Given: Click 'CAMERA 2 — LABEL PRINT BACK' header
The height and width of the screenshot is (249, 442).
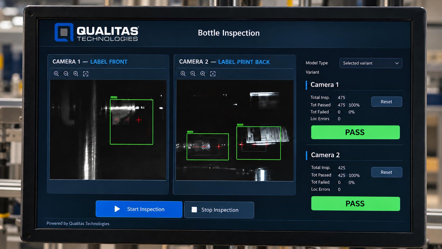Looking at the screenshot, I should point(224,62).
